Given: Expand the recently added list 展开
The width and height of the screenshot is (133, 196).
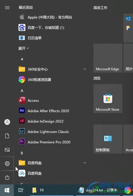Looking at the screenshot, I should (24, 48).
